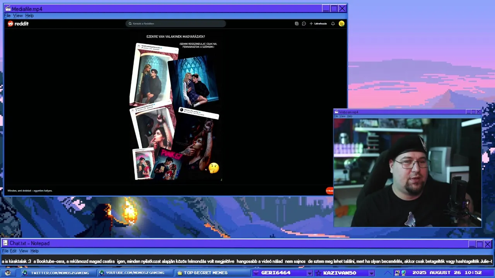Open Help menu in Chat.txt Notepad

(34, 251)
